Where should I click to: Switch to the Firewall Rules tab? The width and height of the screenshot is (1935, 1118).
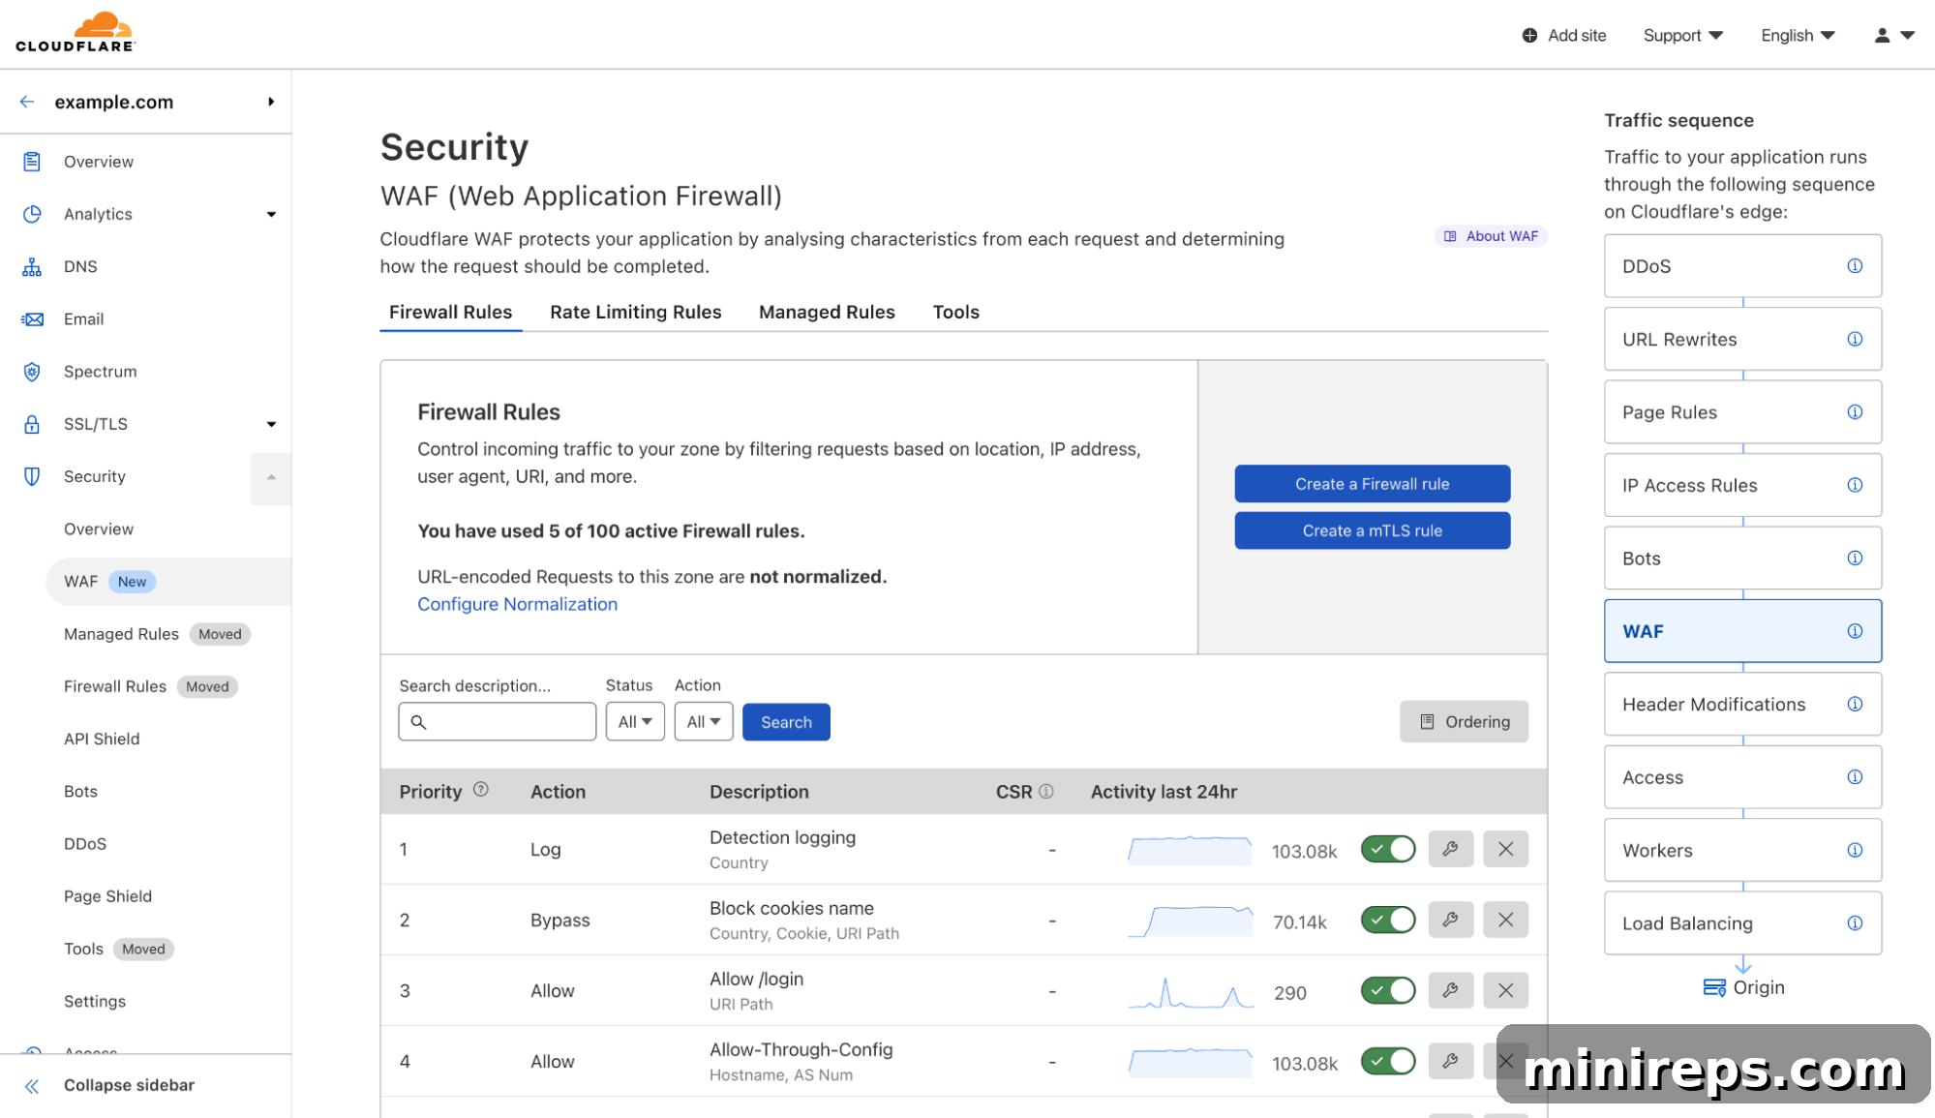click(451, 312)
